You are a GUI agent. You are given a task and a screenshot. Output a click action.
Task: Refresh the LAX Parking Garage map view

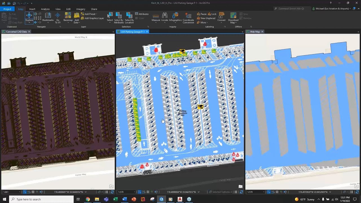coord(241,192)
